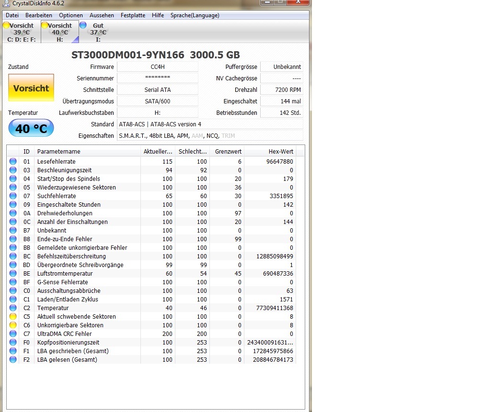Click status icon for G-Sense Fehlerrate
483x412 pixels.
click(x=13, y=282)
